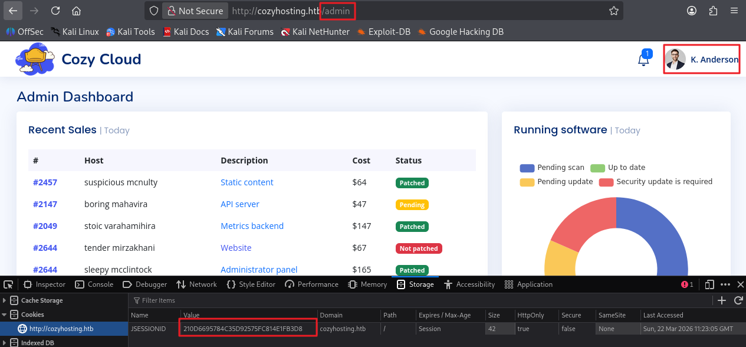
Task: Switch to the Network tab in DevTools
Action: point(197,284)
